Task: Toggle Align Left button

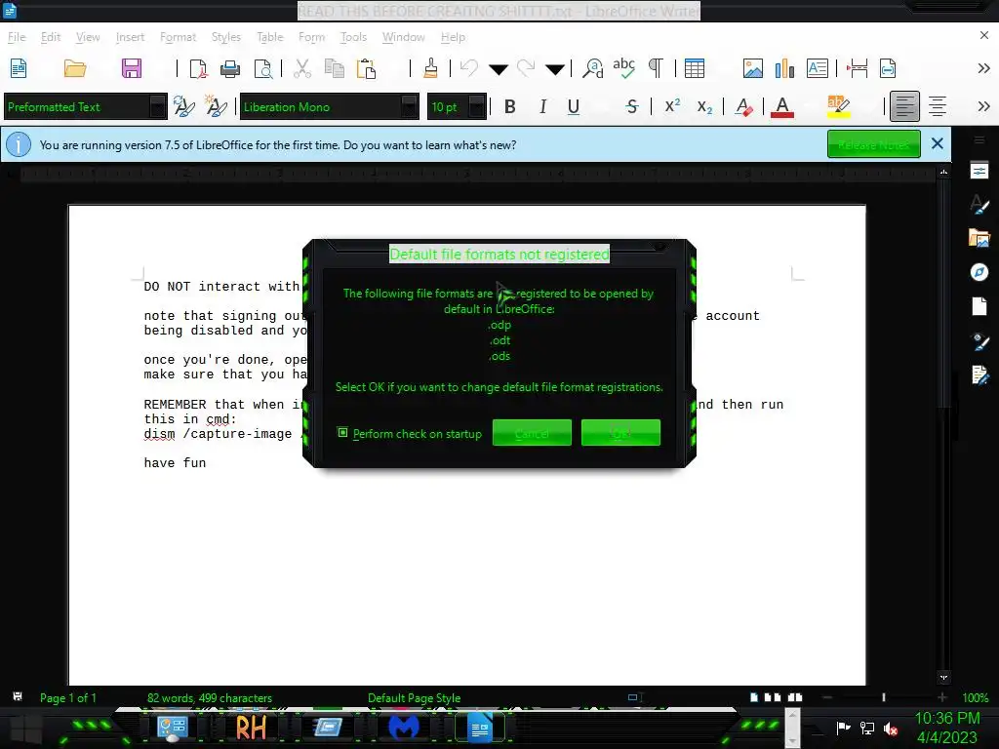Action: [904, 106]
